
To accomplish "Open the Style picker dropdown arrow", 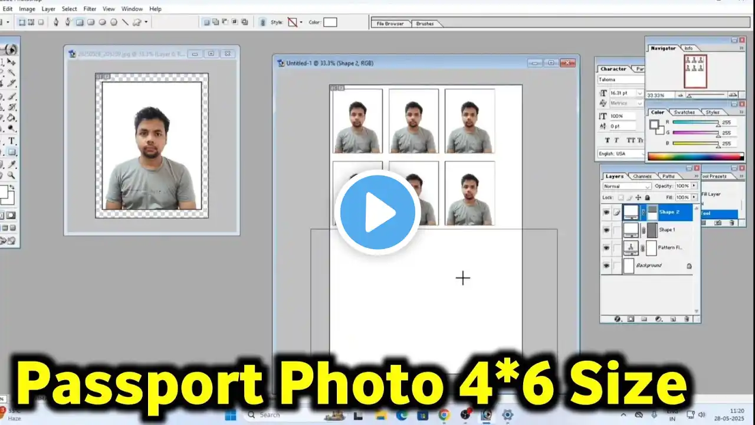I will [301, 22].
